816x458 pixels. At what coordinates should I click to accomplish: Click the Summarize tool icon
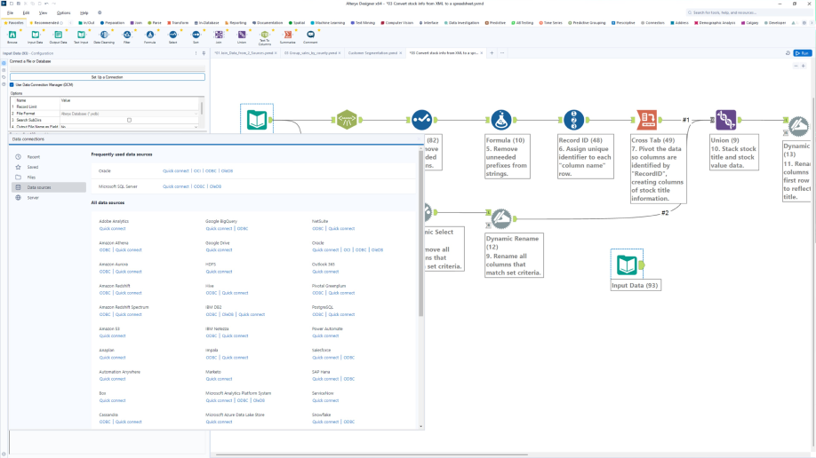coord(287,35)
